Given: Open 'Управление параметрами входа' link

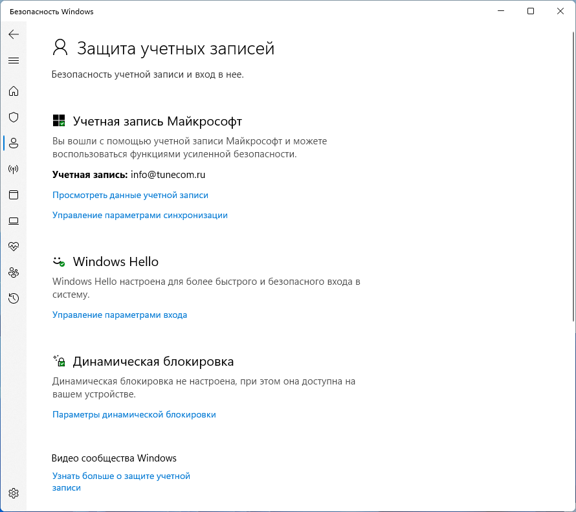Looking at the screenshot, I should pos(120,315).
